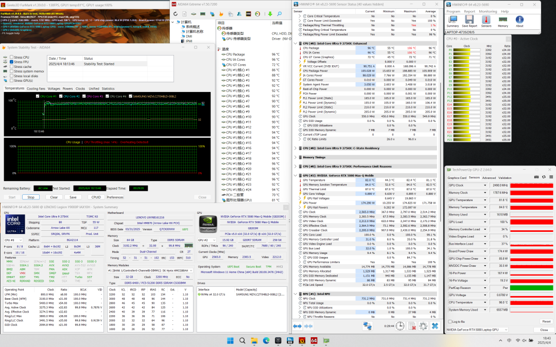This screenshot has width=556, height=347.
Task: Open the HWiNFO Summary icon
Action: (453, 20)
